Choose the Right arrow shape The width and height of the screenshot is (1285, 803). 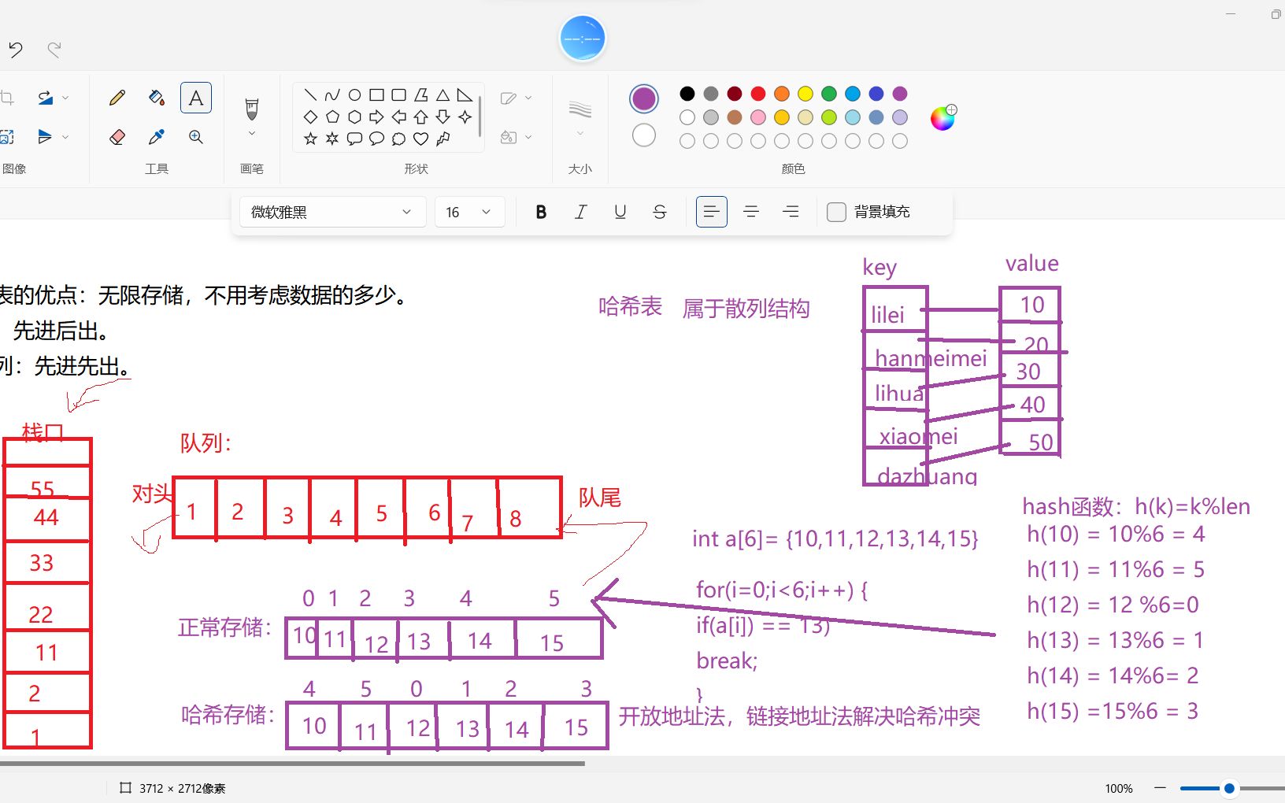tap(376, 117)
